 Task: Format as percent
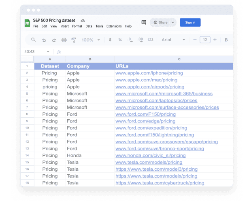point(120,40)
